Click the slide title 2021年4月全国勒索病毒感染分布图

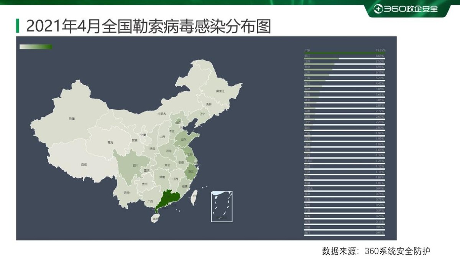pos(149,25)
